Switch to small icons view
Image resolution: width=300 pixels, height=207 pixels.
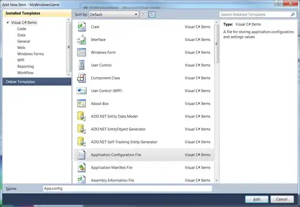(x=144, y=14)
